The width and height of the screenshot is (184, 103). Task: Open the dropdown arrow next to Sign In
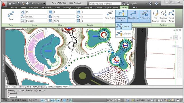146,3
